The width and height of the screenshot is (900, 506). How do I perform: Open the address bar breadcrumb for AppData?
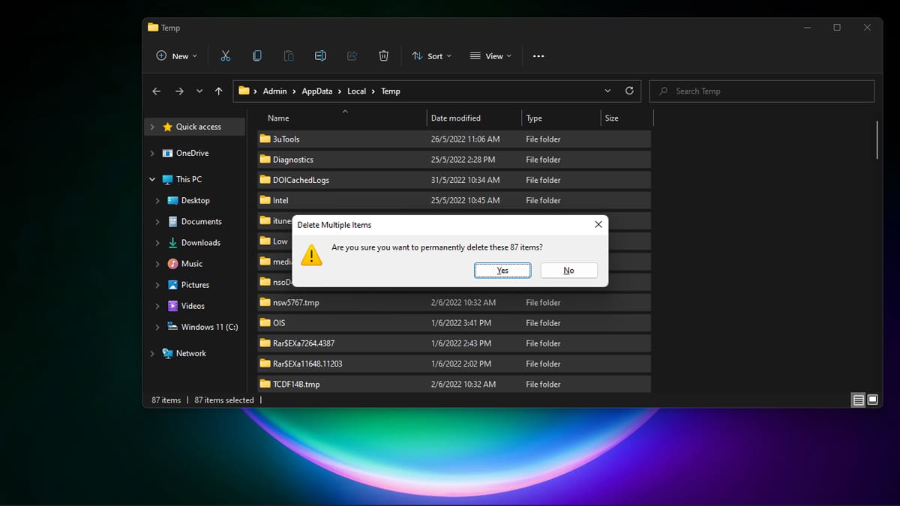click(316, 91)
